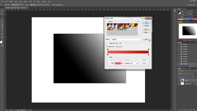Open the Filter menu

[x=30, y=2]
